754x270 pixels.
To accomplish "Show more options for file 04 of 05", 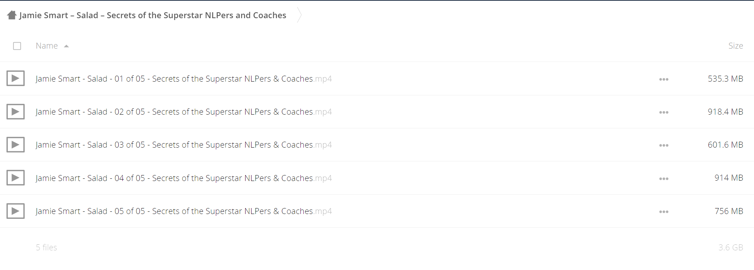I will 664,179.
